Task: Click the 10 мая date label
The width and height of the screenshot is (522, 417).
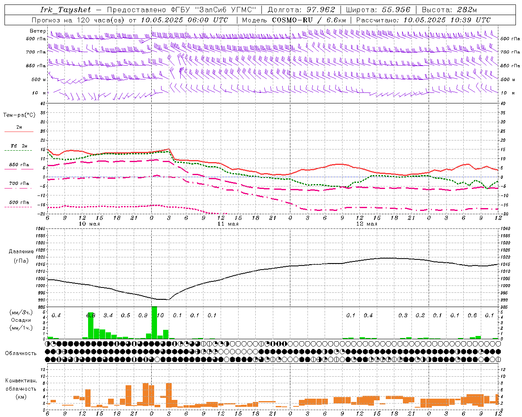Action: coord(89,224)
